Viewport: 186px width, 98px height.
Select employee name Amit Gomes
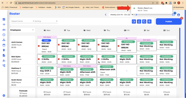click(17, 42)
